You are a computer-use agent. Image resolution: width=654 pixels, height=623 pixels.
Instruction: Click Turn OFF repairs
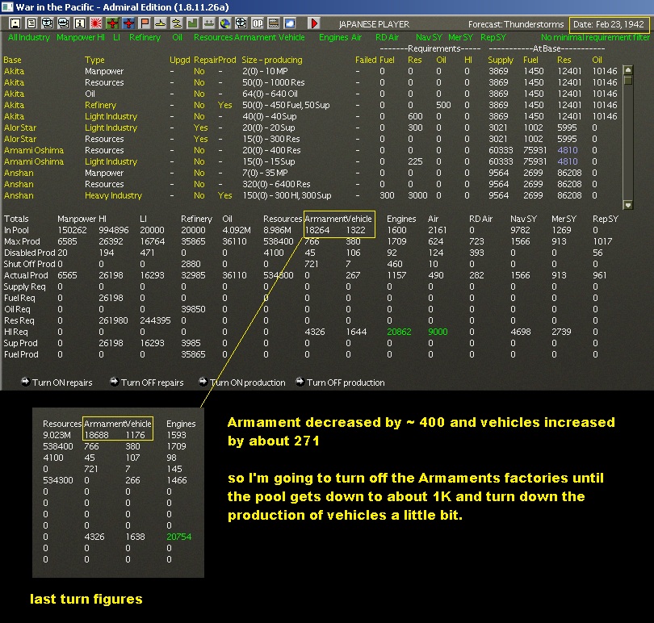pos(153,383)
